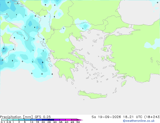Select the 45 mm legend swatch
Image resolution: width=160 pixels, height=123 pixels.
tap(74, 120)
